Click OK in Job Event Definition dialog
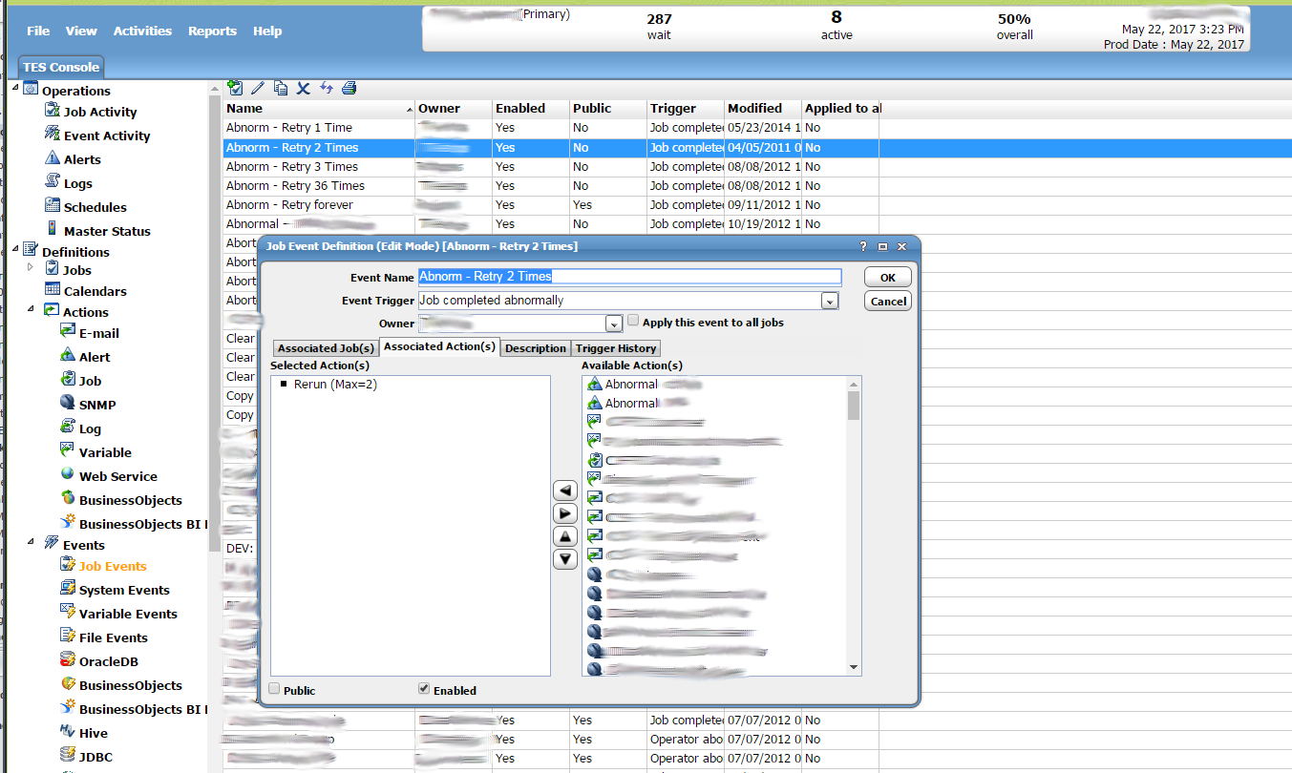The width and height of the screenshot is (1292, 773). tap(888, 277)
